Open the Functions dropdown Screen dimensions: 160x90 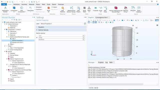38,9
